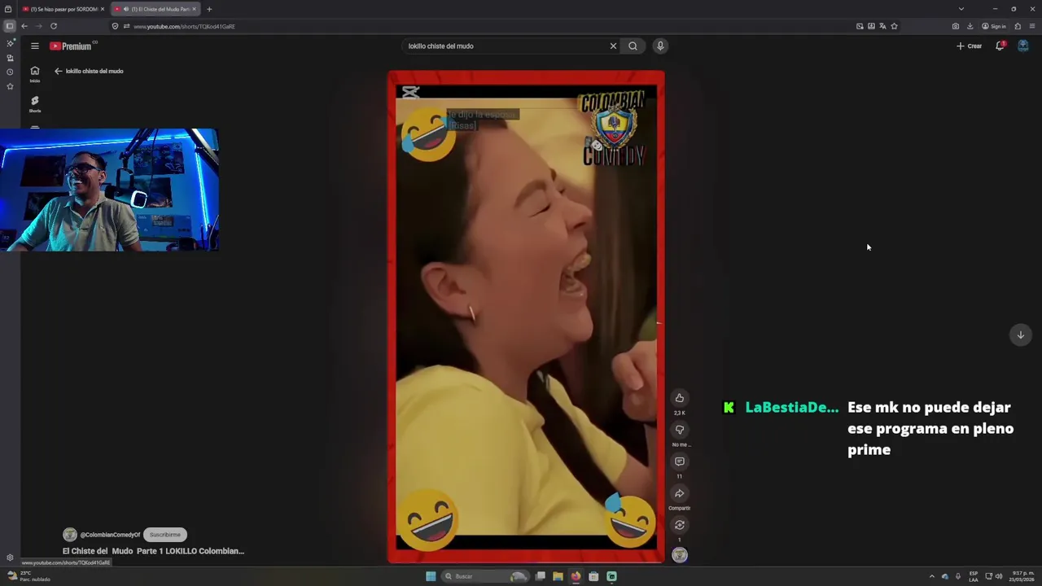Select 'El Chiste del Mudo' browser tab

point(155,9)
